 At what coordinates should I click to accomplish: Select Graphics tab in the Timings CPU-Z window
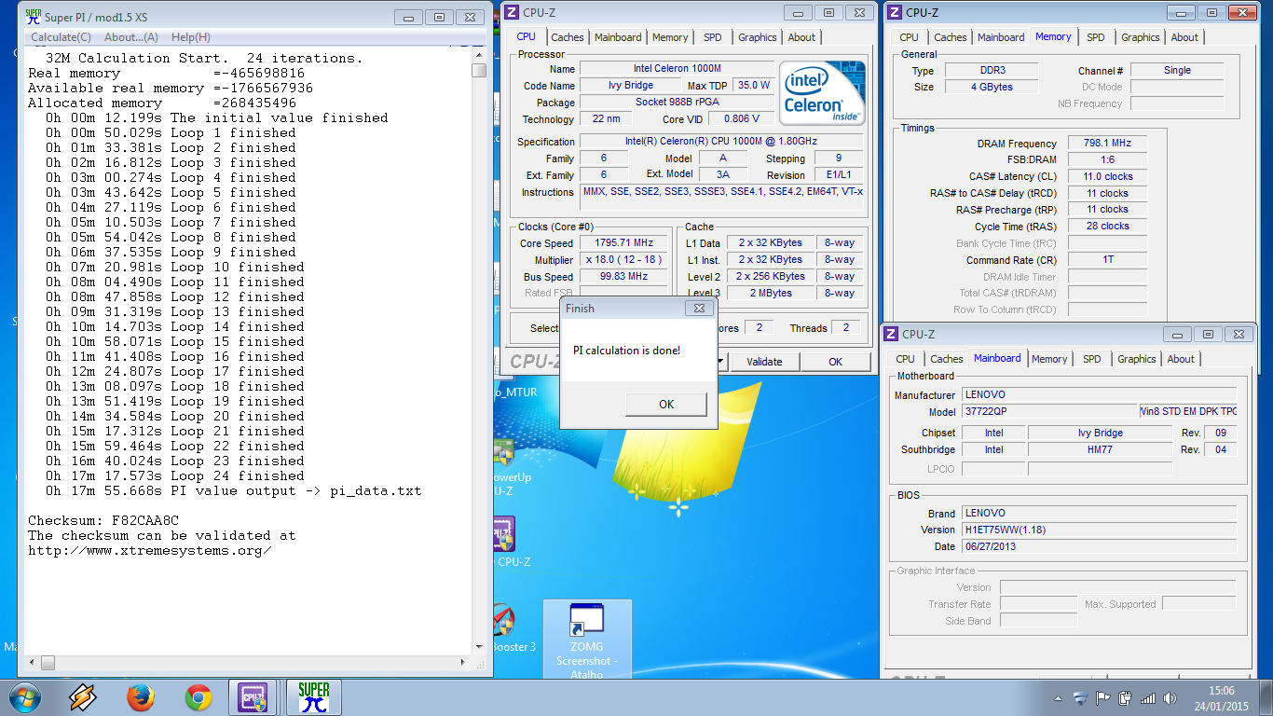(1141, 37)
